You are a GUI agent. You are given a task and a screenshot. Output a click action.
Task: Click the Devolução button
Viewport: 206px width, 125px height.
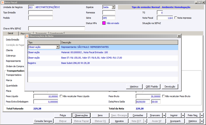pos(170,87)
